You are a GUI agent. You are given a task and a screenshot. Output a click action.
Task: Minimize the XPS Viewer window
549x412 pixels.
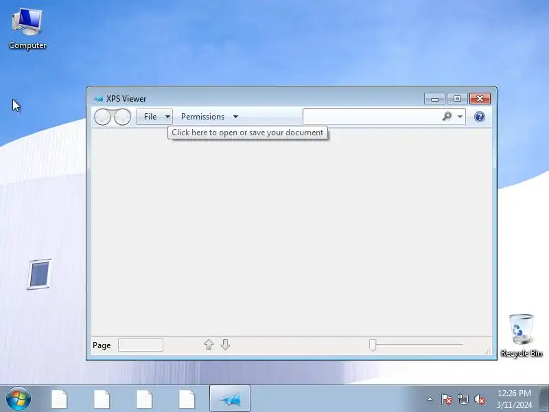pos(434,99)
